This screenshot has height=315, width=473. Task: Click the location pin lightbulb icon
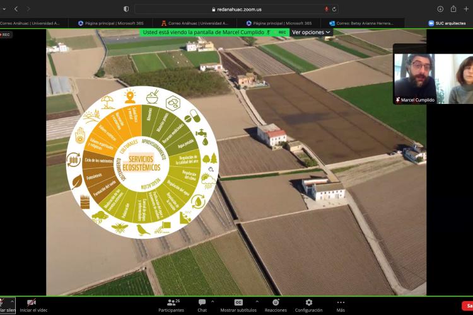pyautogui.click(x=130, y=96)
